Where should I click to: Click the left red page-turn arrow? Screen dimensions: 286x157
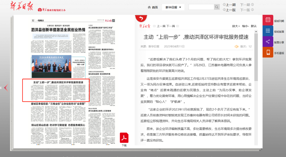[x=6, y=88]
